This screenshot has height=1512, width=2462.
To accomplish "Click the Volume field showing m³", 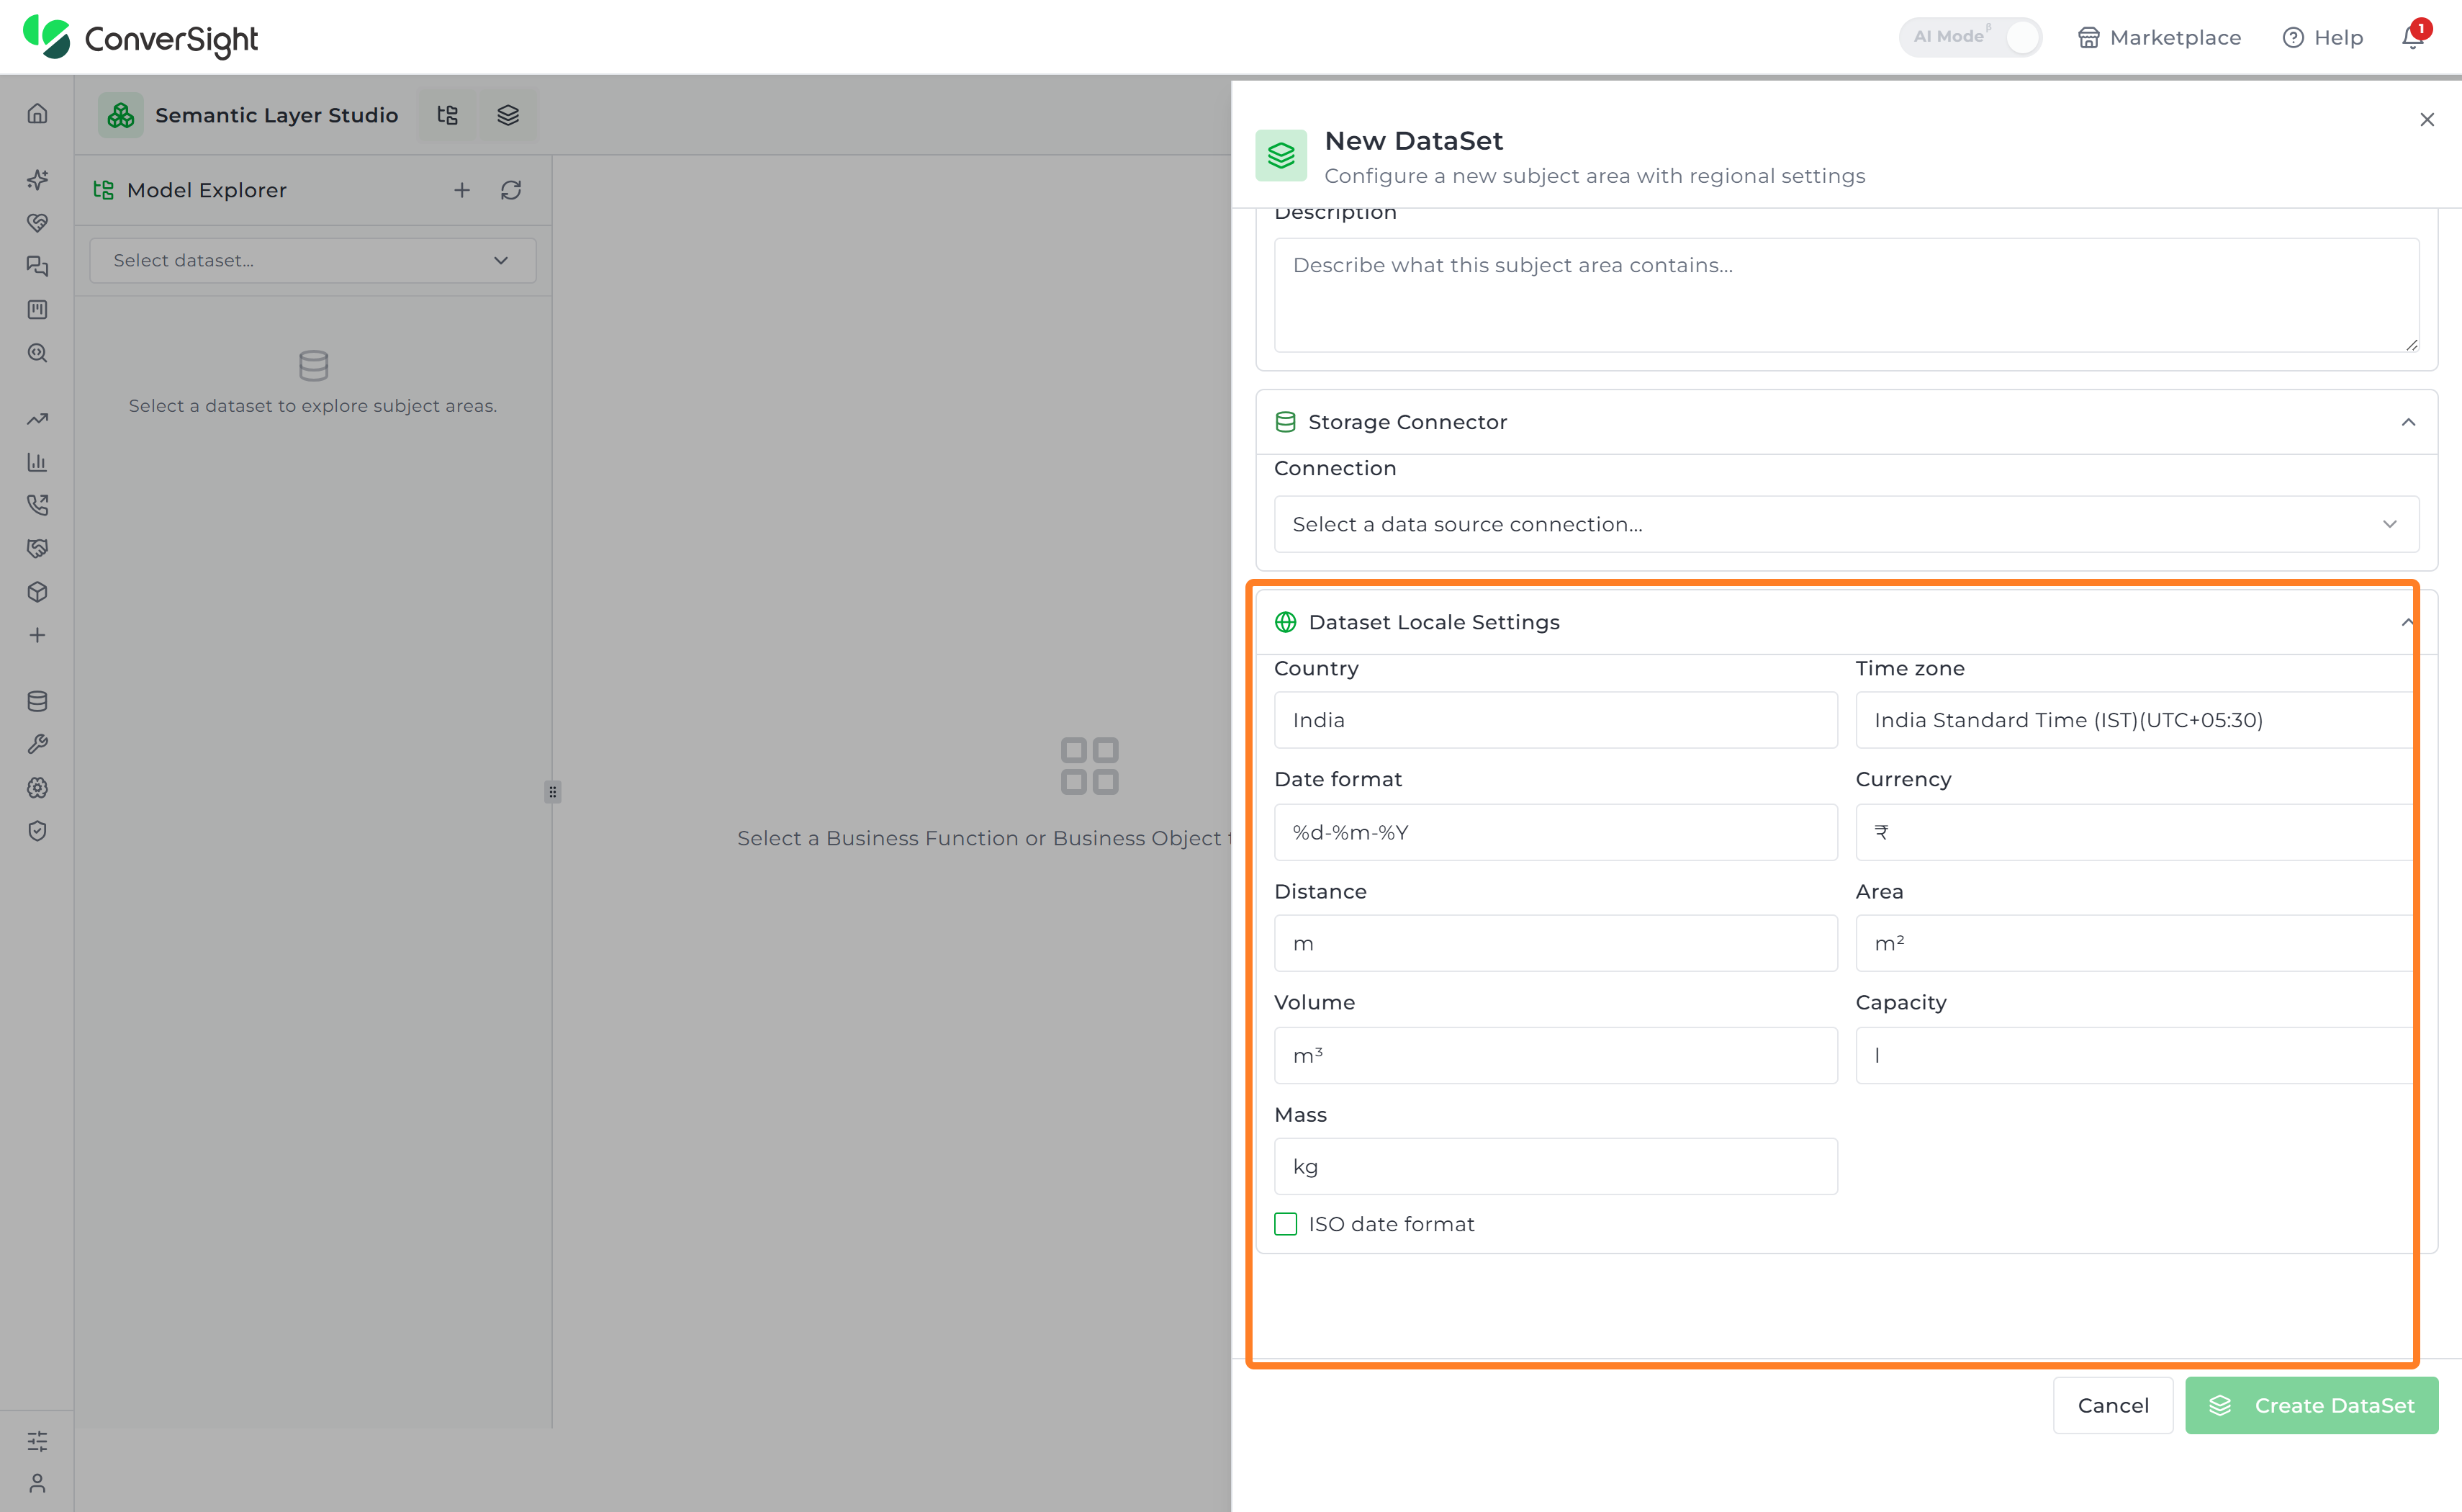I will [x=1556, y=1055].
